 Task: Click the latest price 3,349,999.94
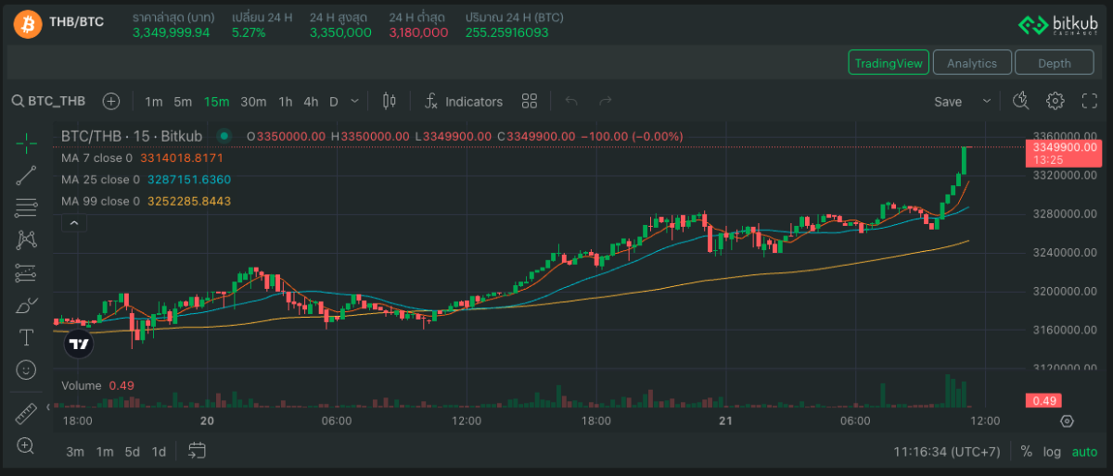click(172, 32)
